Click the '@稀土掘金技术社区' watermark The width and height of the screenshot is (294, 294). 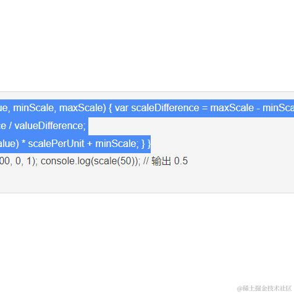coord(264,288)
